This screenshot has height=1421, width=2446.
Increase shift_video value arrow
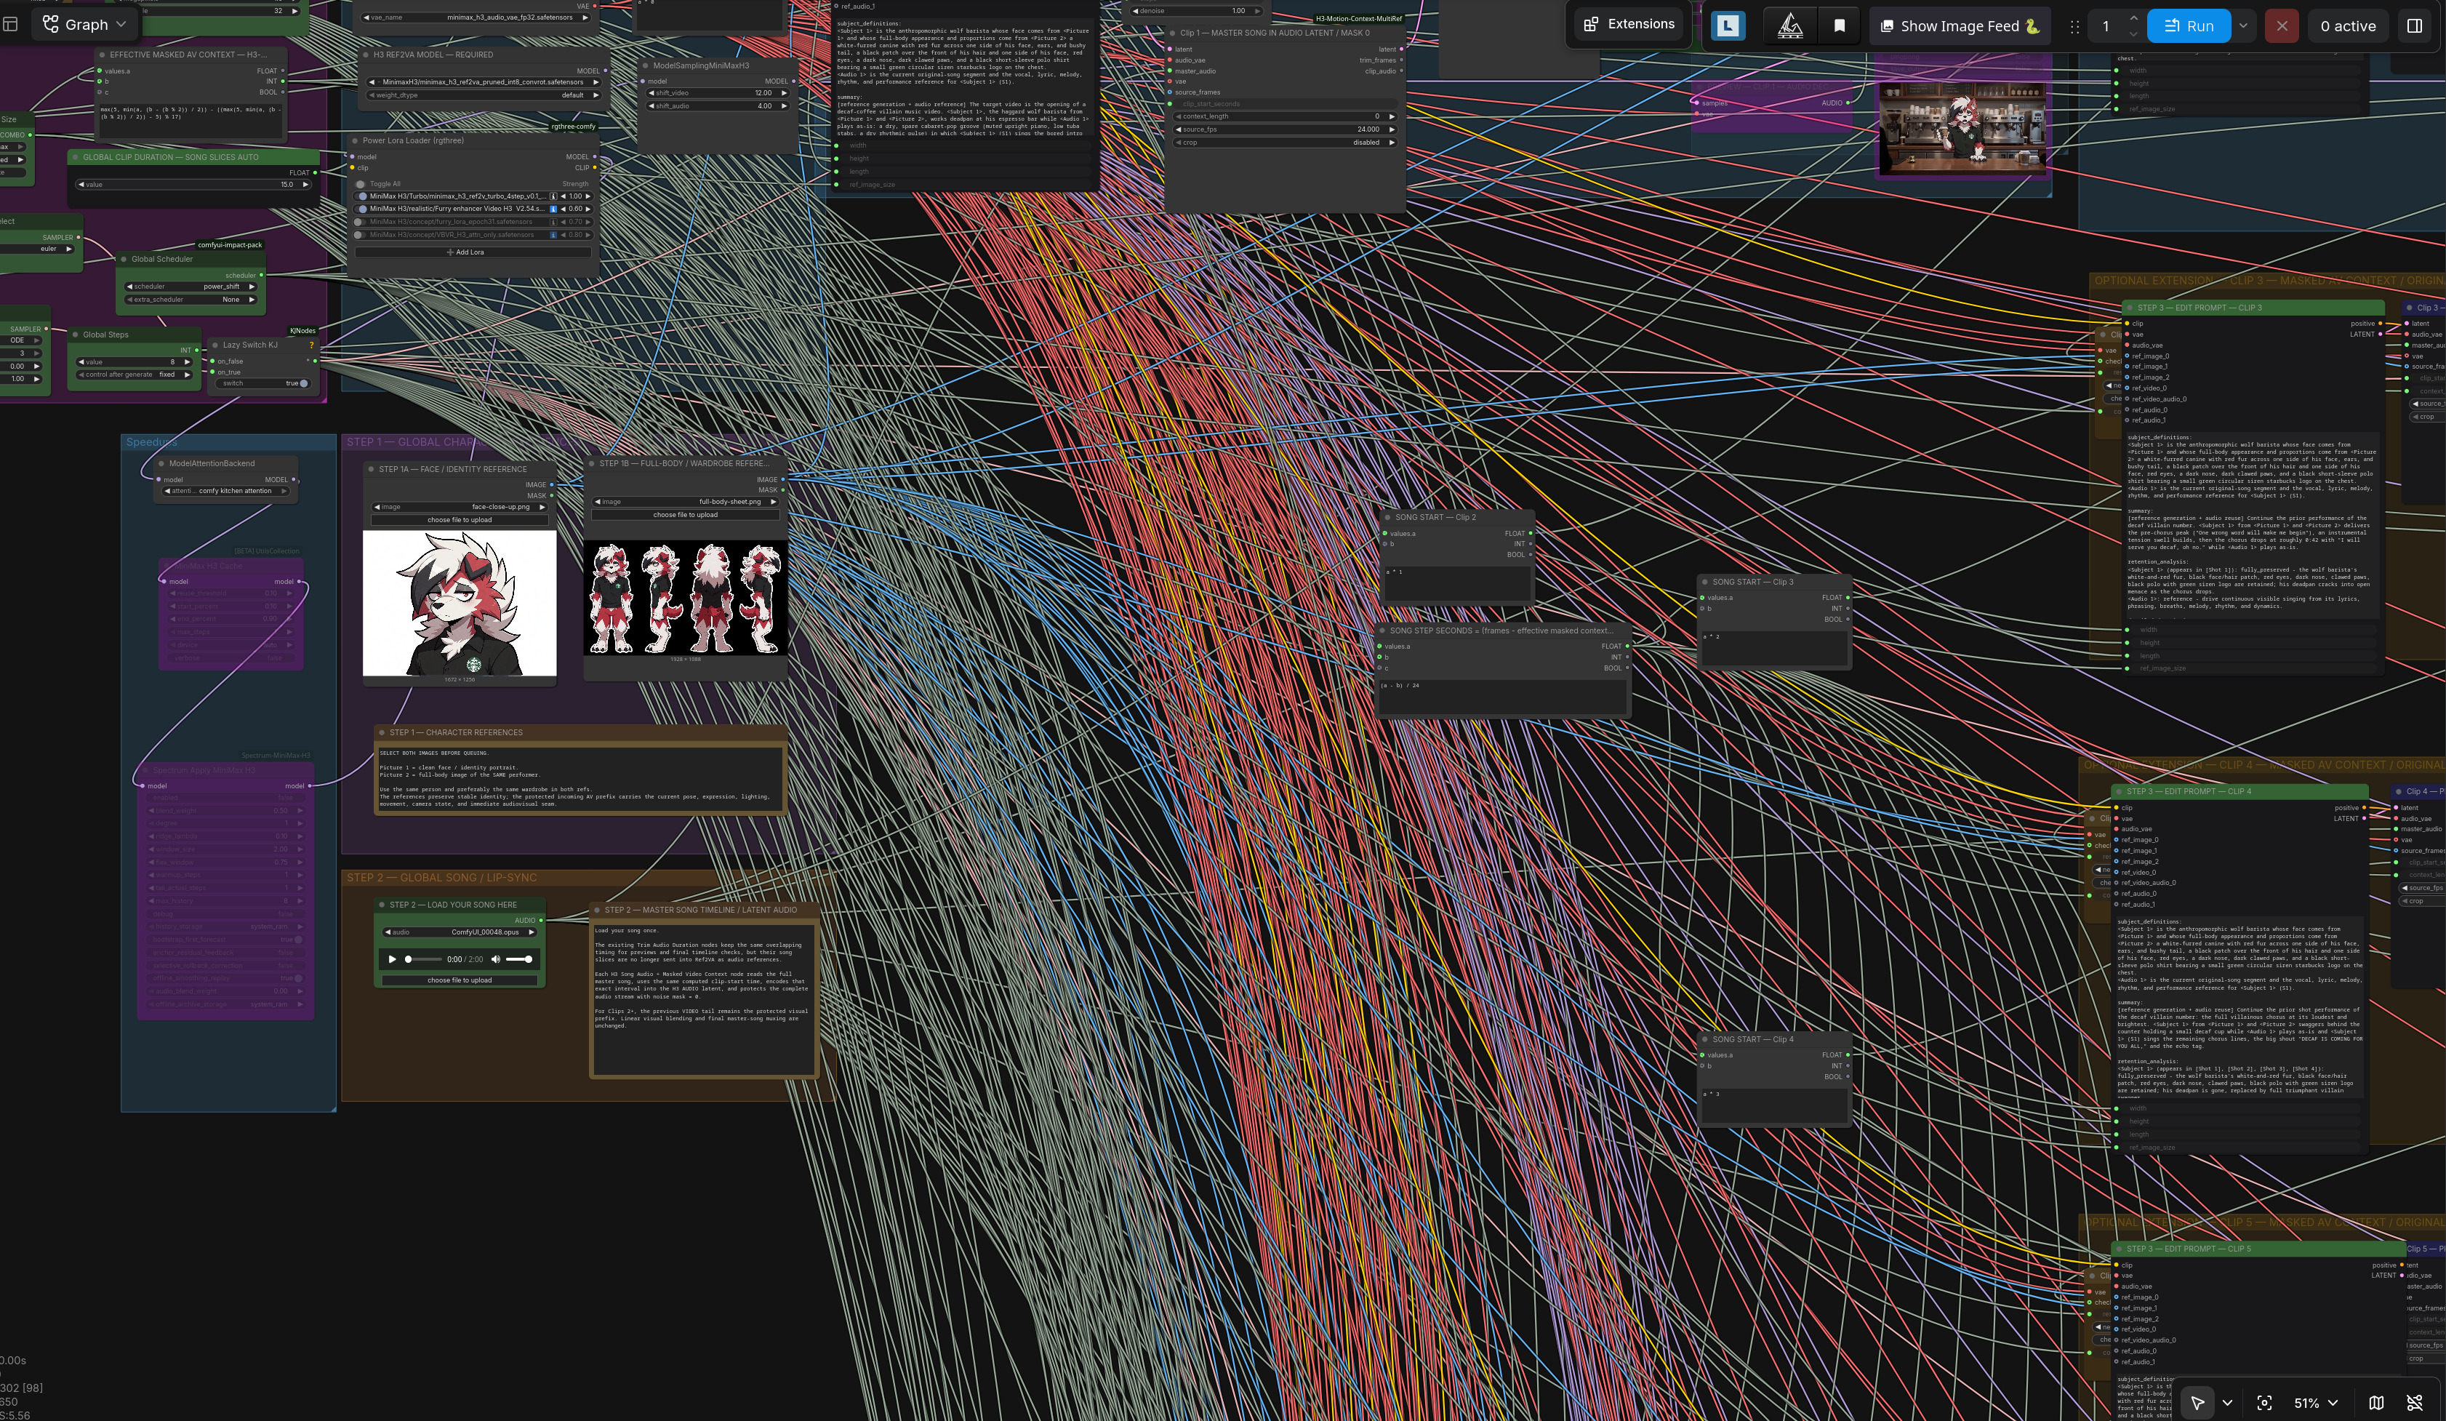[785, 93]
